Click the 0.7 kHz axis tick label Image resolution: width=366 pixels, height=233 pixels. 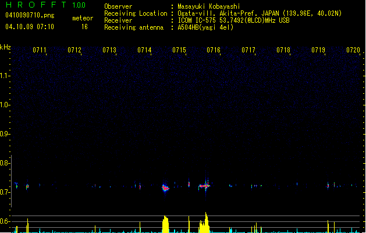pos(5,192)
